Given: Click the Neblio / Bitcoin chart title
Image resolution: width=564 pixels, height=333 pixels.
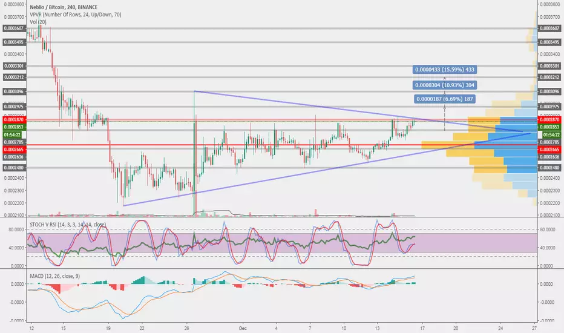Looking at the screenshot, I should click(x=64, y=7).
